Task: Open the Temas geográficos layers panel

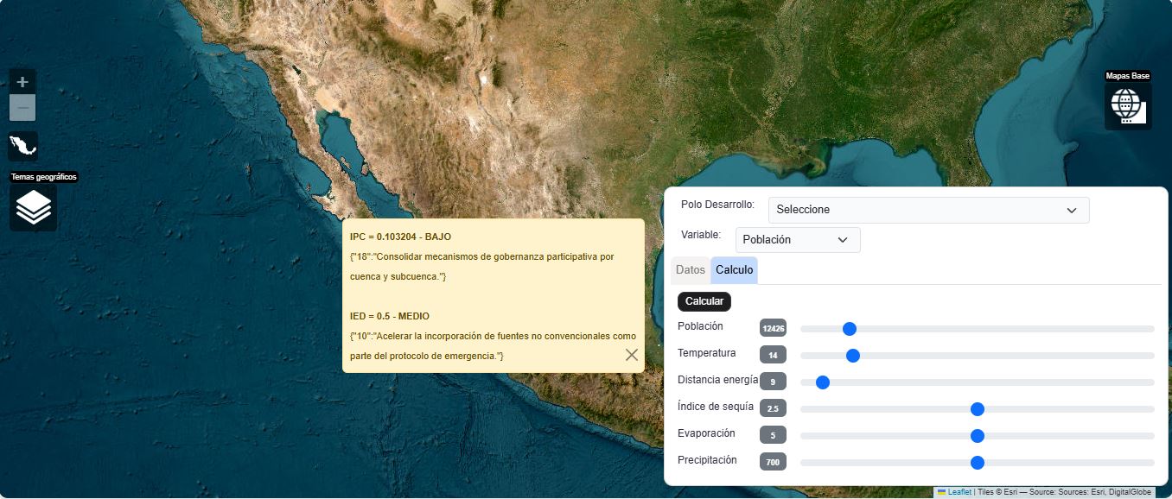Action: 33,207
